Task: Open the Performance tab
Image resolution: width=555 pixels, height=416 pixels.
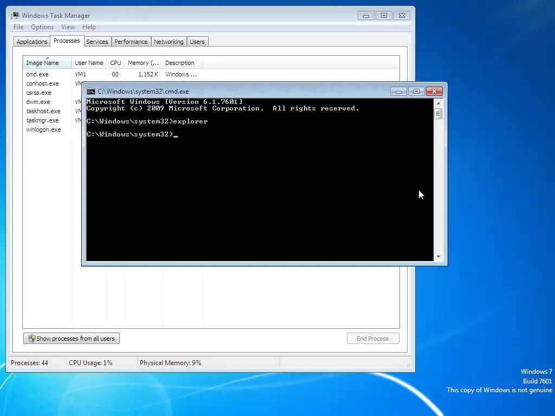Action: pyautogui.click(x=131, y=42)
